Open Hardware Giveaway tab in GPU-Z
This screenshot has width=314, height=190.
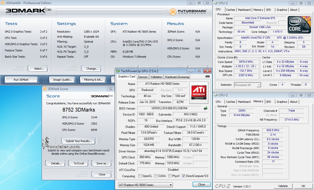[x=177, y=77]
